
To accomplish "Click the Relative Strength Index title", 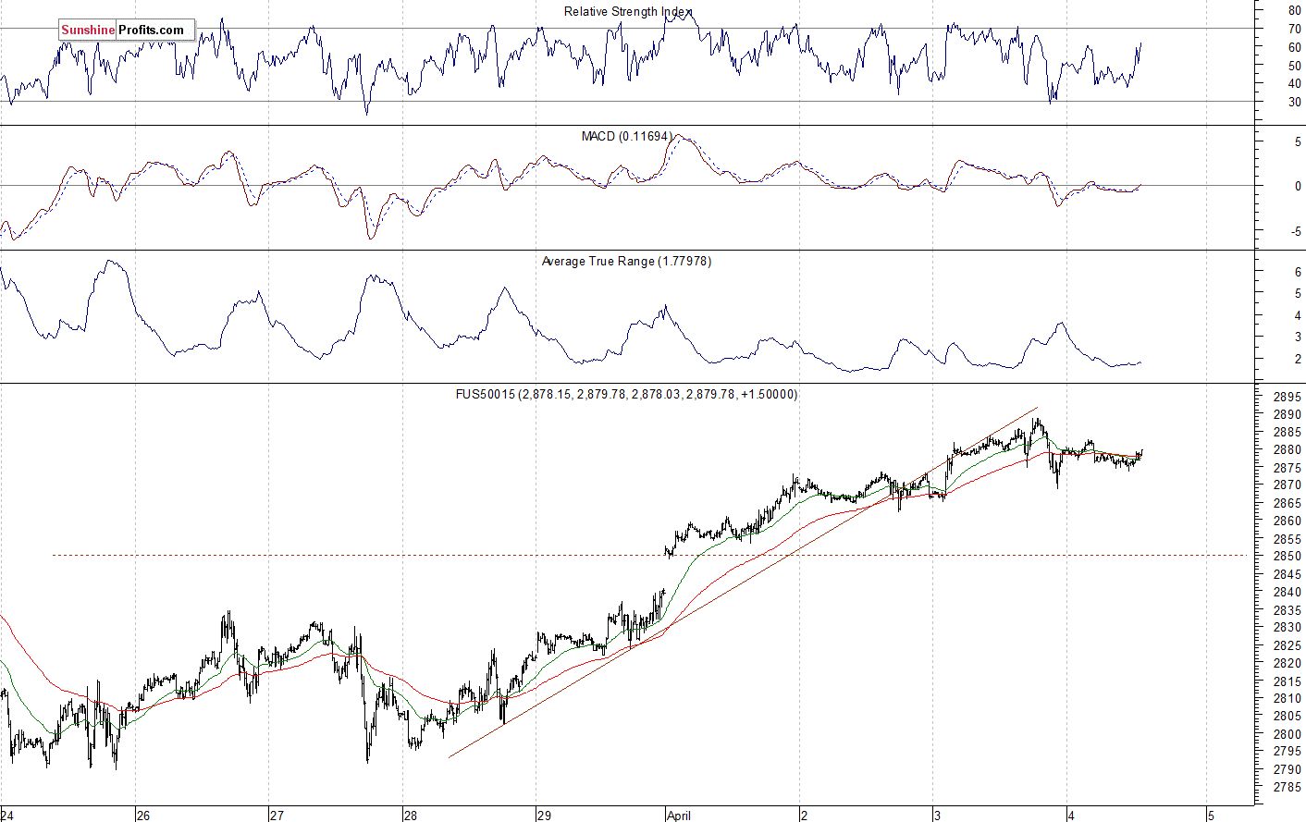I will [x=628, y=12].
